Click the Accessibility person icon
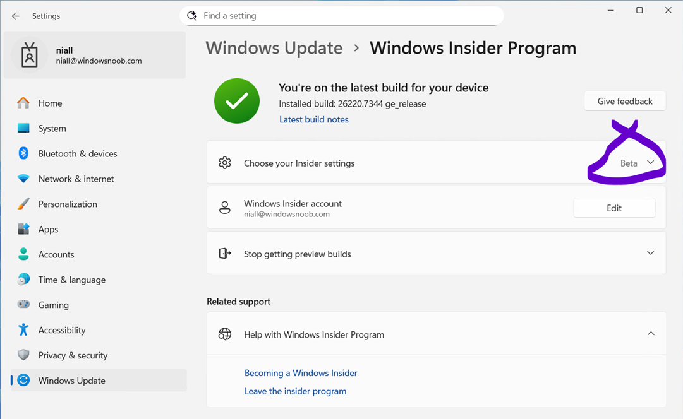The height and width of the screenshot is (419, 683). tap(23, 330)
